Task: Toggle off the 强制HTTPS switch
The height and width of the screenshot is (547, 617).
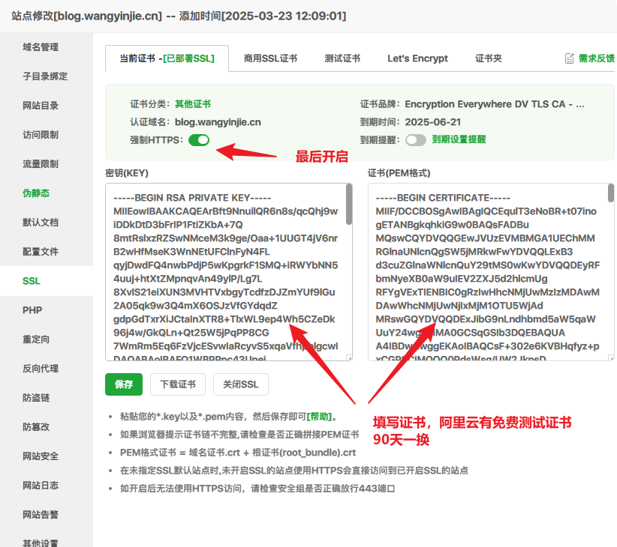Action: [199, 140]
